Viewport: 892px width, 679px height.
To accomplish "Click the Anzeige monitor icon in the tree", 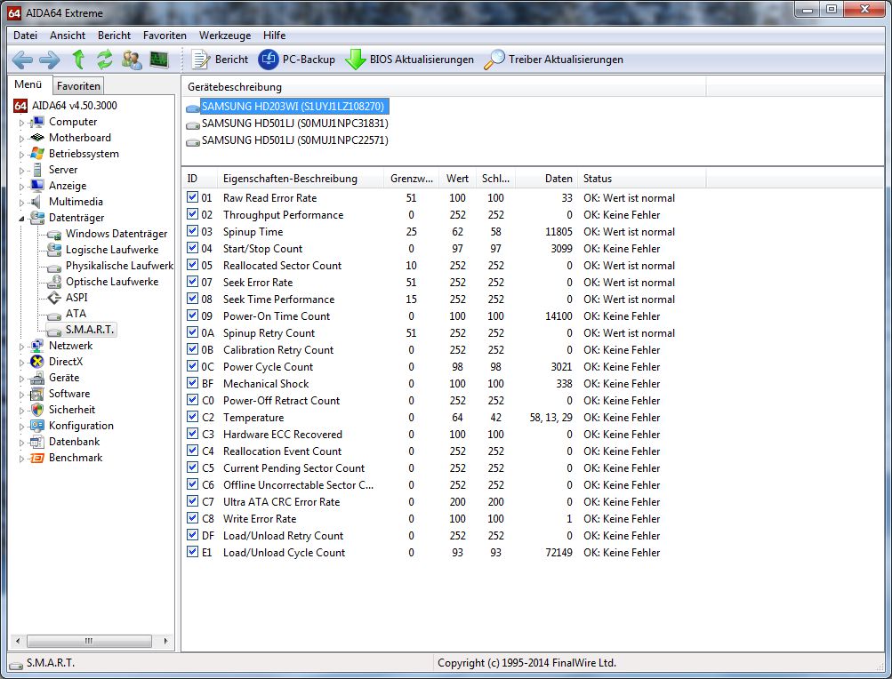I will pos(37,186).
